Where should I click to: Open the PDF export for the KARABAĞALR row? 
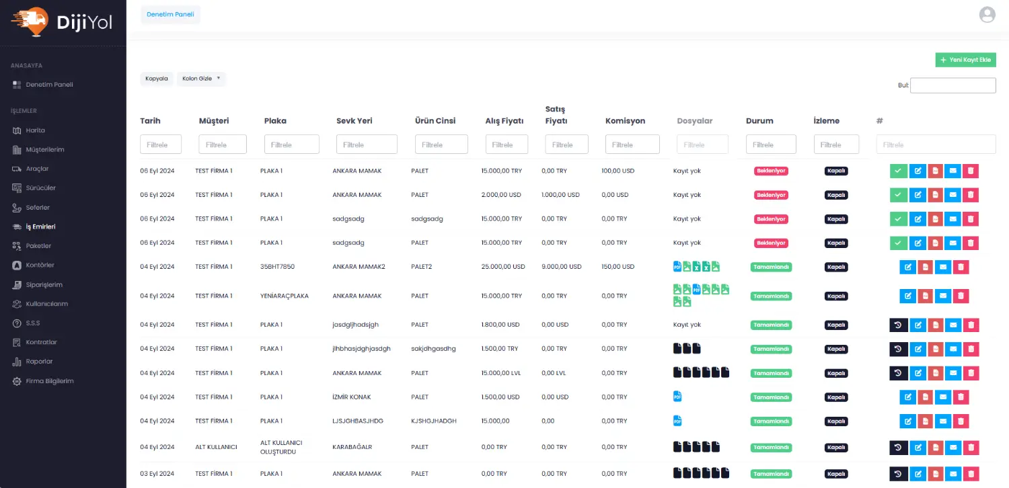click(935, 448)
